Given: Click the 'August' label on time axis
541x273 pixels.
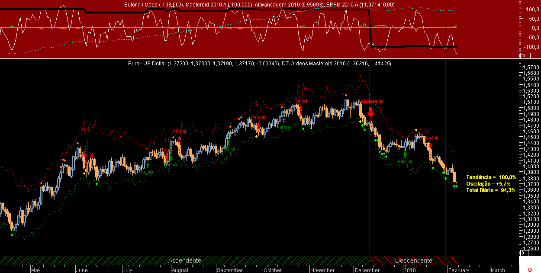Looking at the screenshot, I should 180,270.
